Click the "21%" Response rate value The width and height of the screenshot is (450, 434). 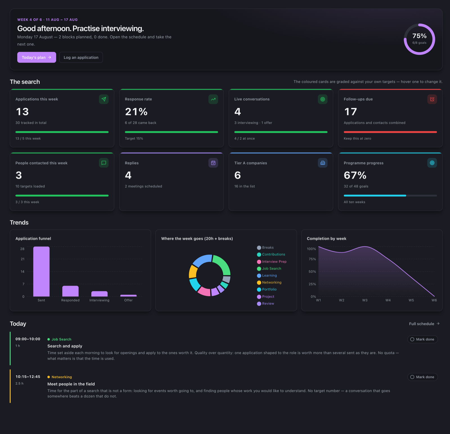click(x=136, y=112)
